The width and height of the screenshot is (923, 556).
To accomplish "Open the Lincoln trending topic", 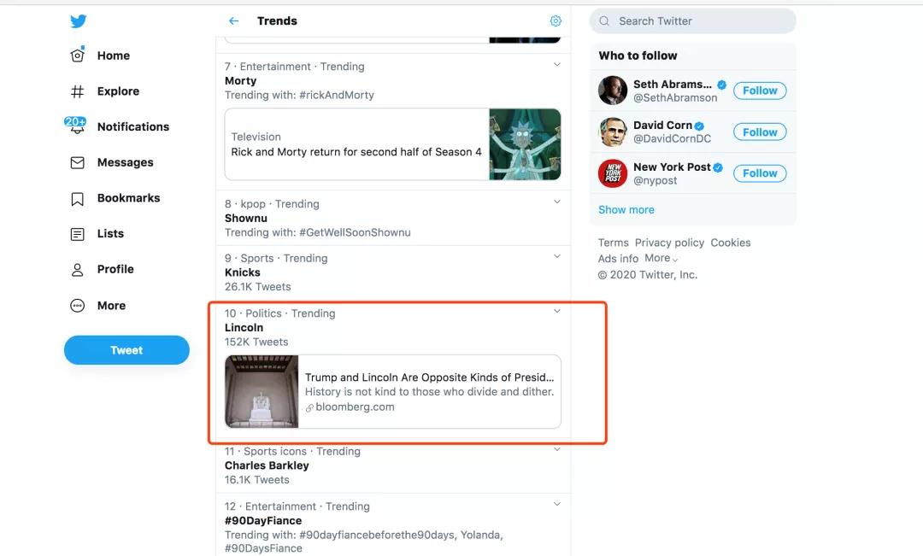I will 244,328.
